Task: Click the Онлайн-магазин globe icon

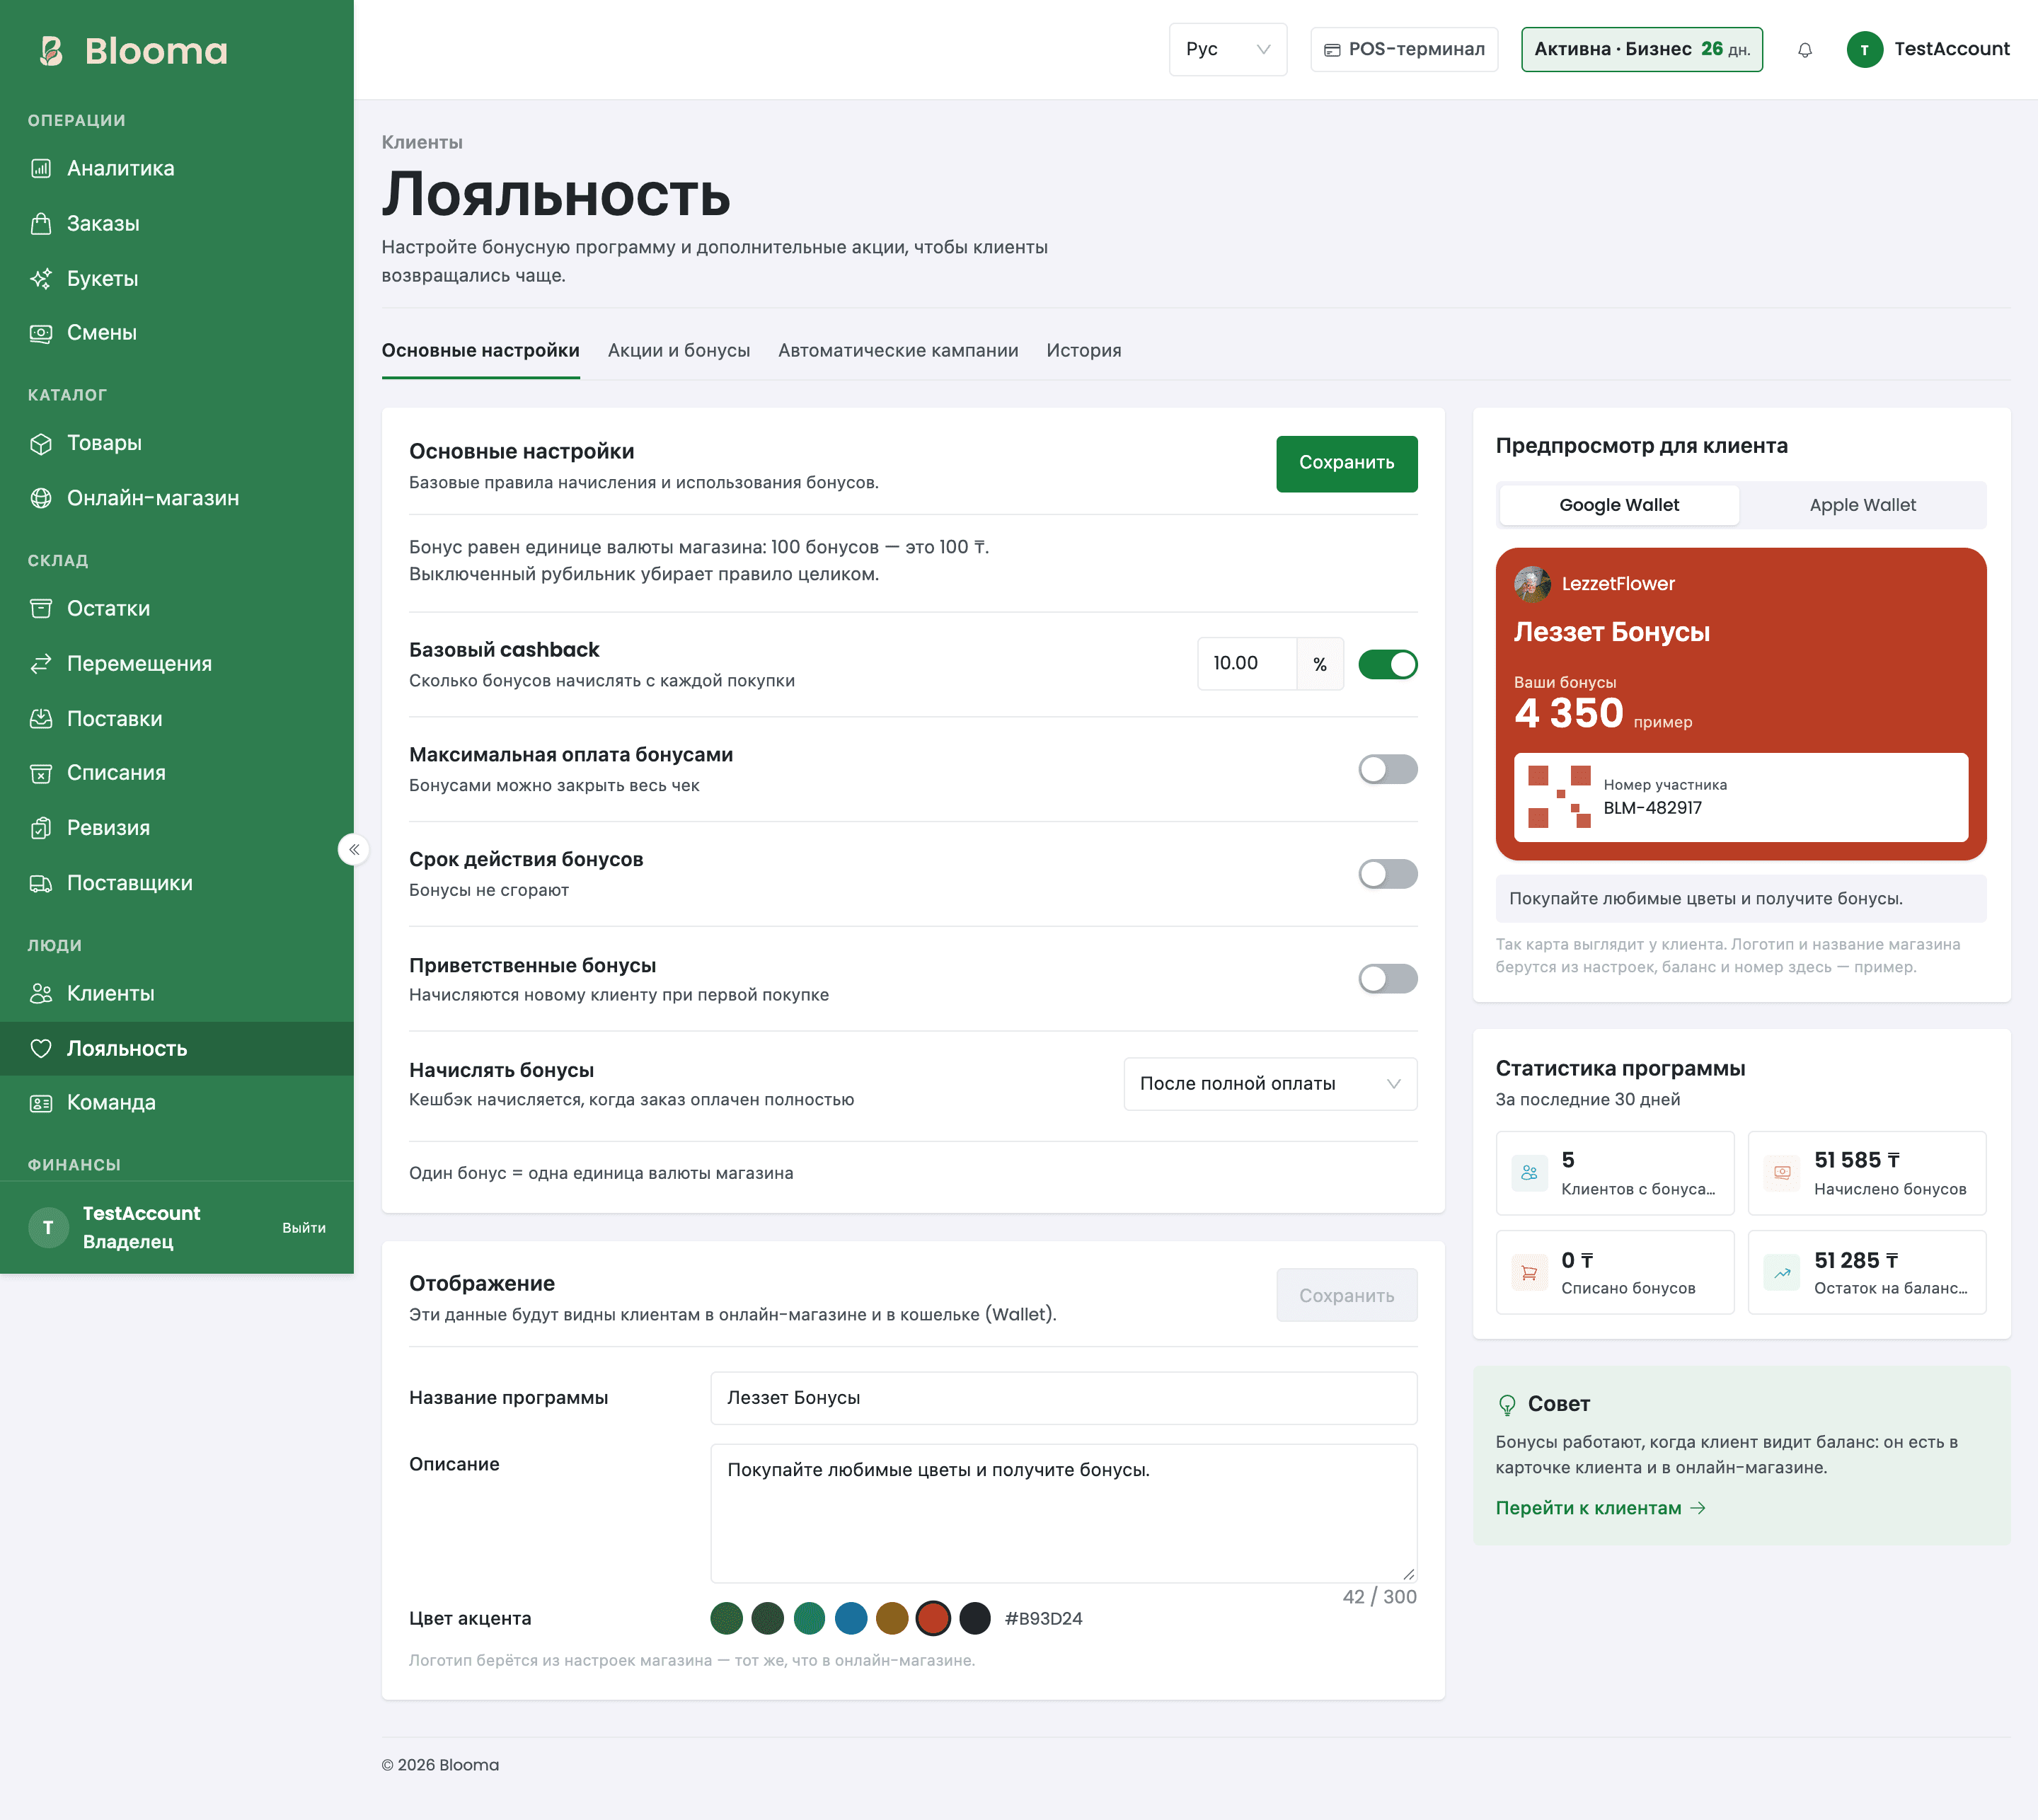Action: [x=41, y=498]
